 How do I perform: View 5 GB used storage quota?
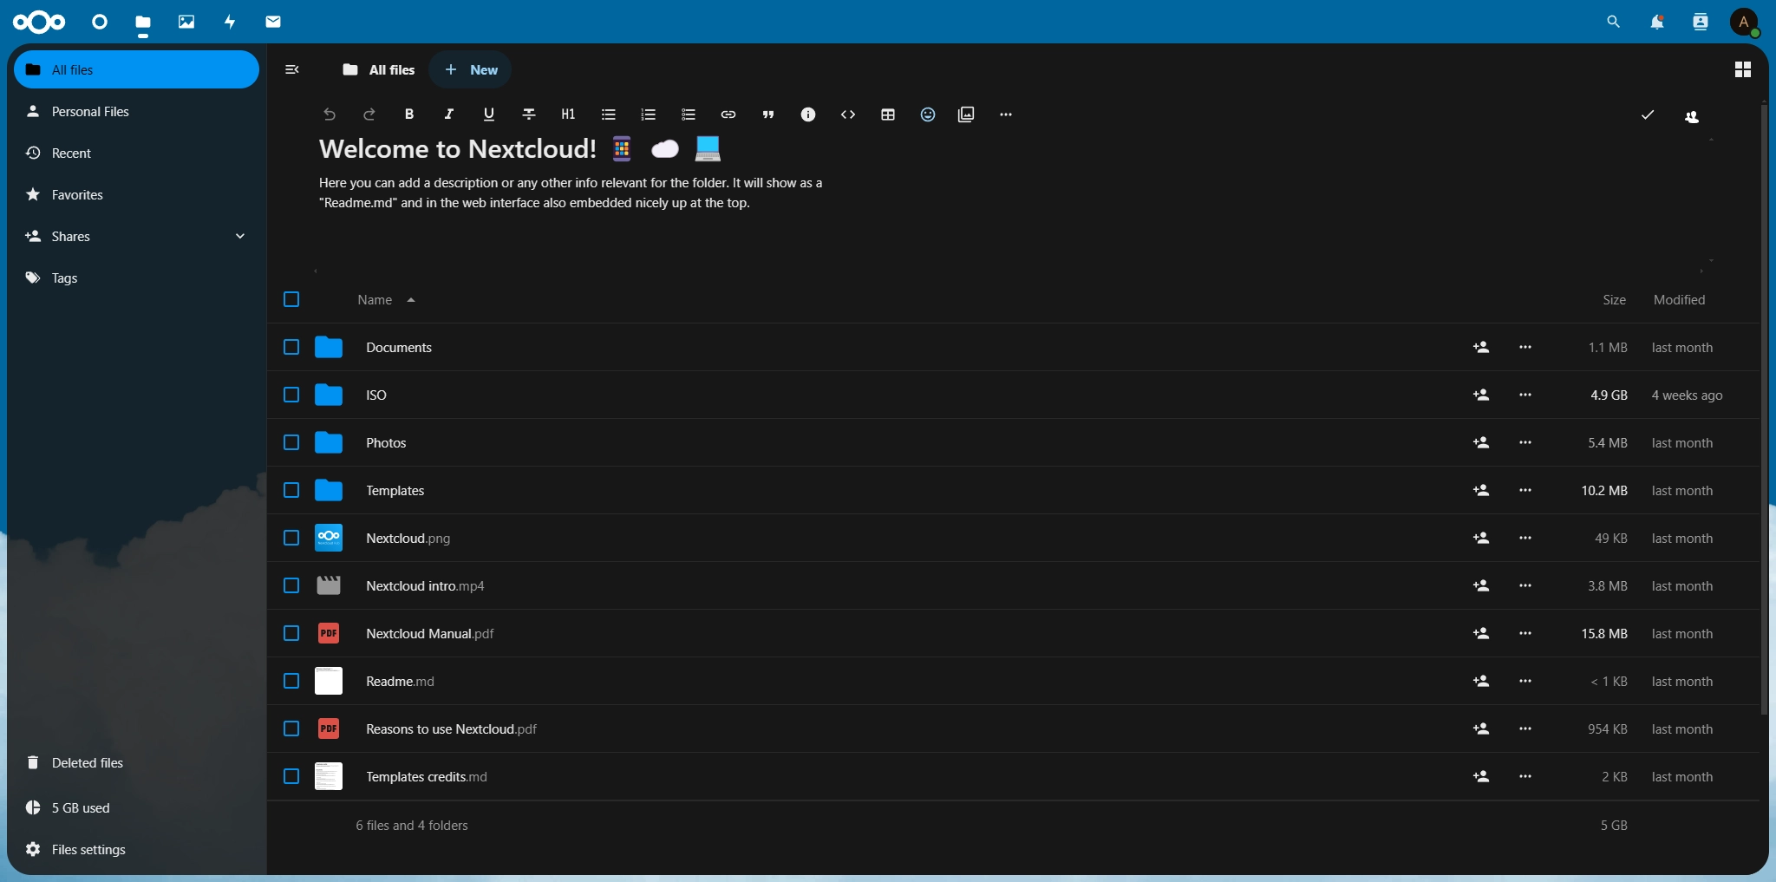pyautogui.click(x=136, y=807)
